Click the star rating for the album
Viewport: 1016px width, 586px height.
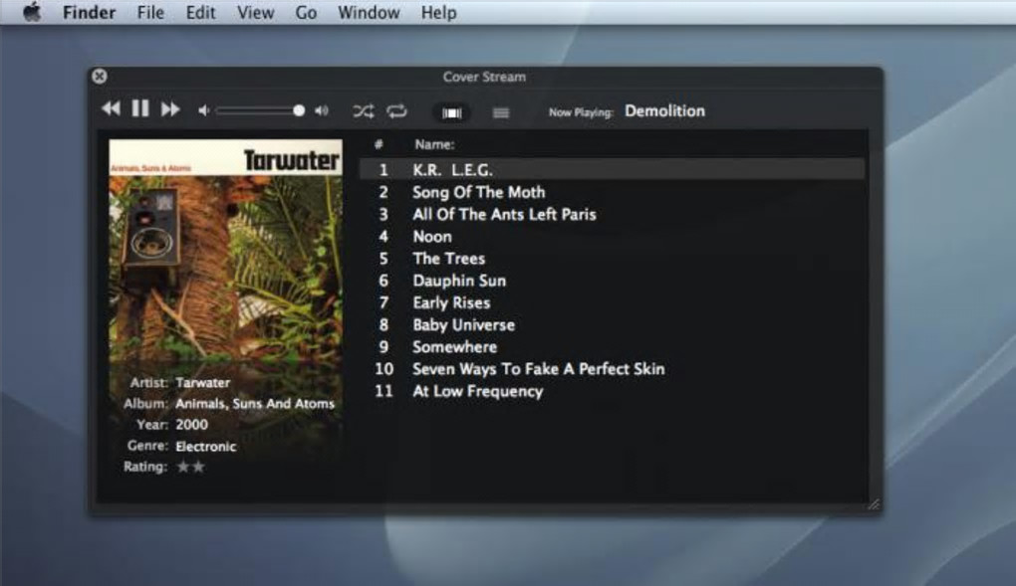(190, 467)
